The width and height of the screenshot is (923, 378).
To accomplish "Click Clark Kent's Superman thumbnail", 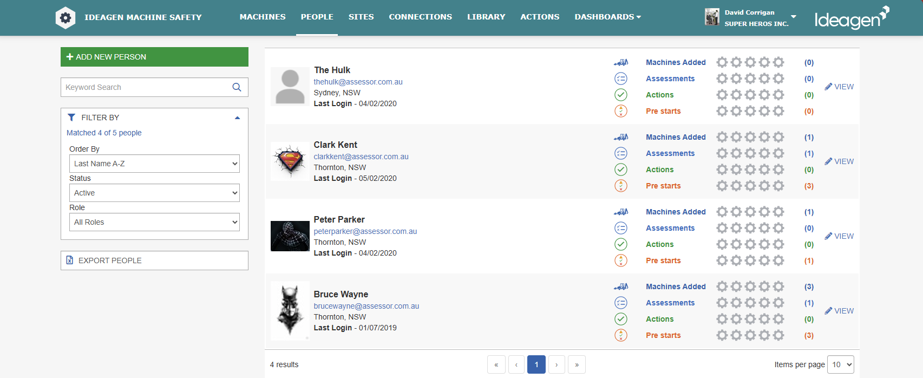I will (x=290, y=161).
